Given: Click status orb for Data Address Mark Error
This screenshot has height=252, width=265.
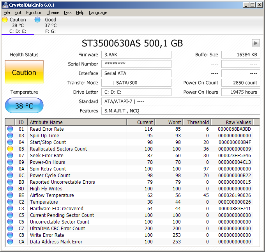Looking at the screenshot, I should pos(10,241).
